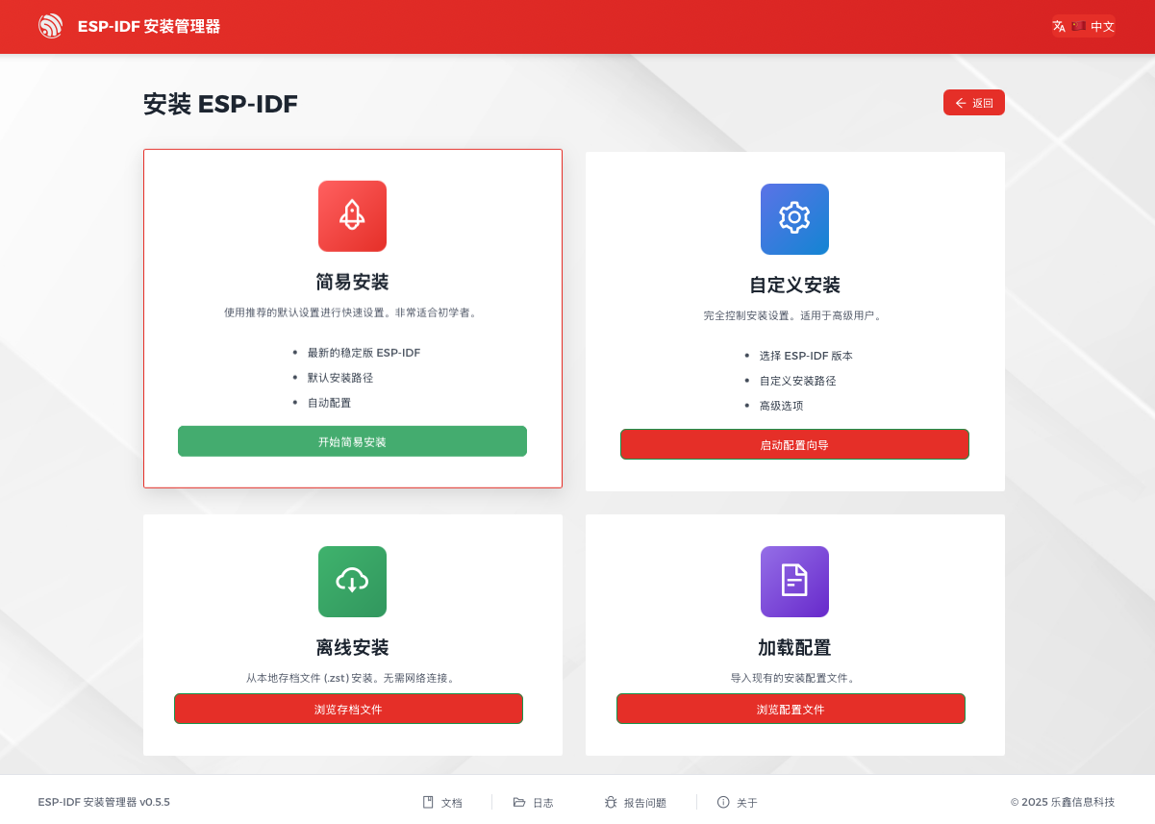Image resolution: width=1155 pixels, height=824 pixels.
Task: Click the info icon next to 关于
Action: (722, 802)
